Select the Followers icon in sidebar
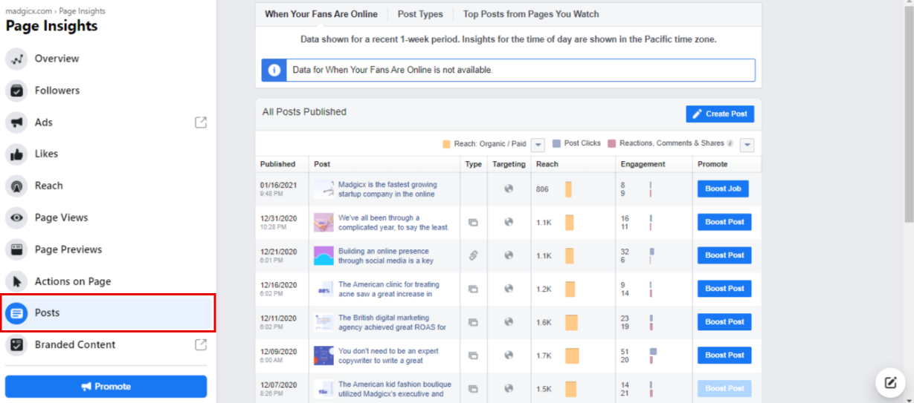This screenshot has height=403, width=914. [x=16, y=91]
